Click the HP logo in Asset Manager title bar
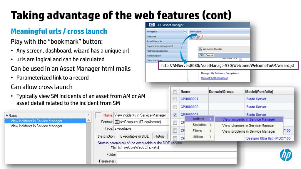Image resolution: width=301 pixels, height=169 pixels. pyautogui.click(x=152, y=25)
